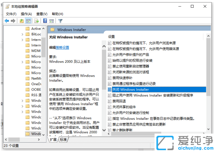This screenshot has width=216, height=152.
Task: Click the blue Help question mark icon
Action: point(45,21)
